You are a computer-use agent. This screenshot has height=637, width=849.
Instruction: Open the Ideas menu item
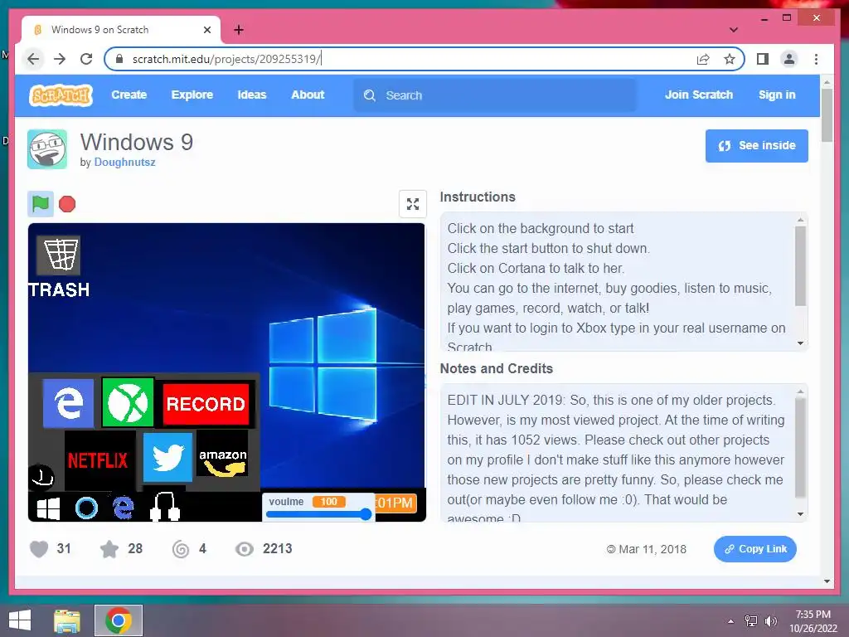[x=252, y=95]
